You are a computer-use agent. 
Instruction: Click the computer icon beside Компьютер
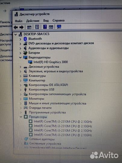click(x=25, y=80)
